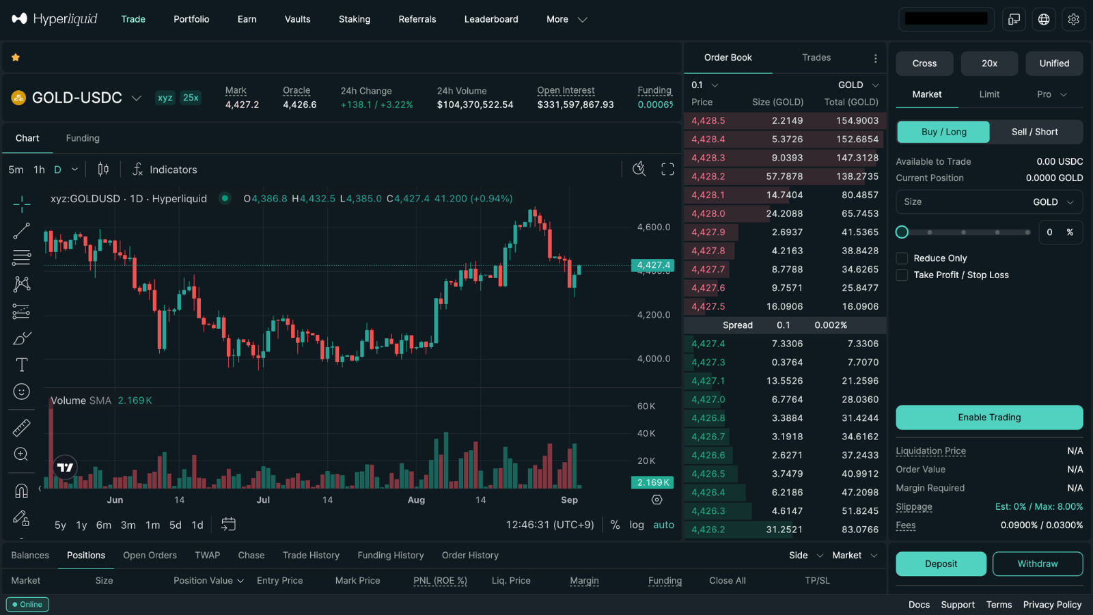Toggle percent scale on chart

pyautogui.click(x=615, y=525)
